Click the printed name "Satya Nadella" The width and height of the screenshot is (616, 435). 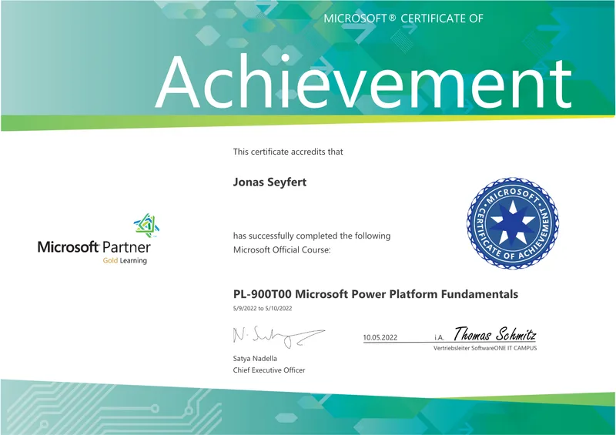255,358
